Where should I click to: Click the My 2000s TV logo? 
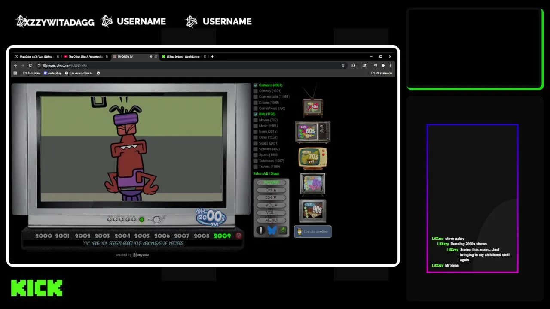click(211, 217)
